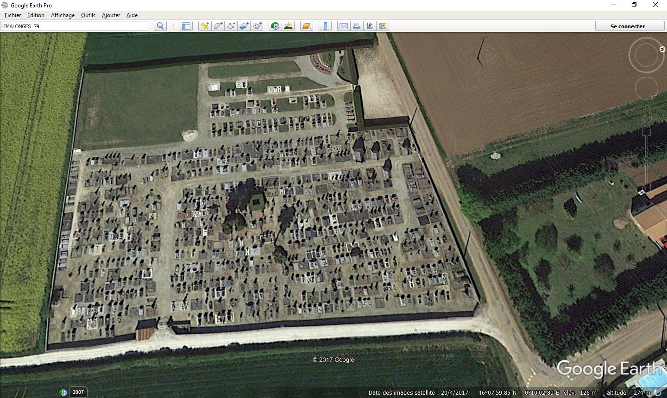Screen dimensions: 667x398
Task: Click the historical imagery 2007 button
Action: click(78, 392)
